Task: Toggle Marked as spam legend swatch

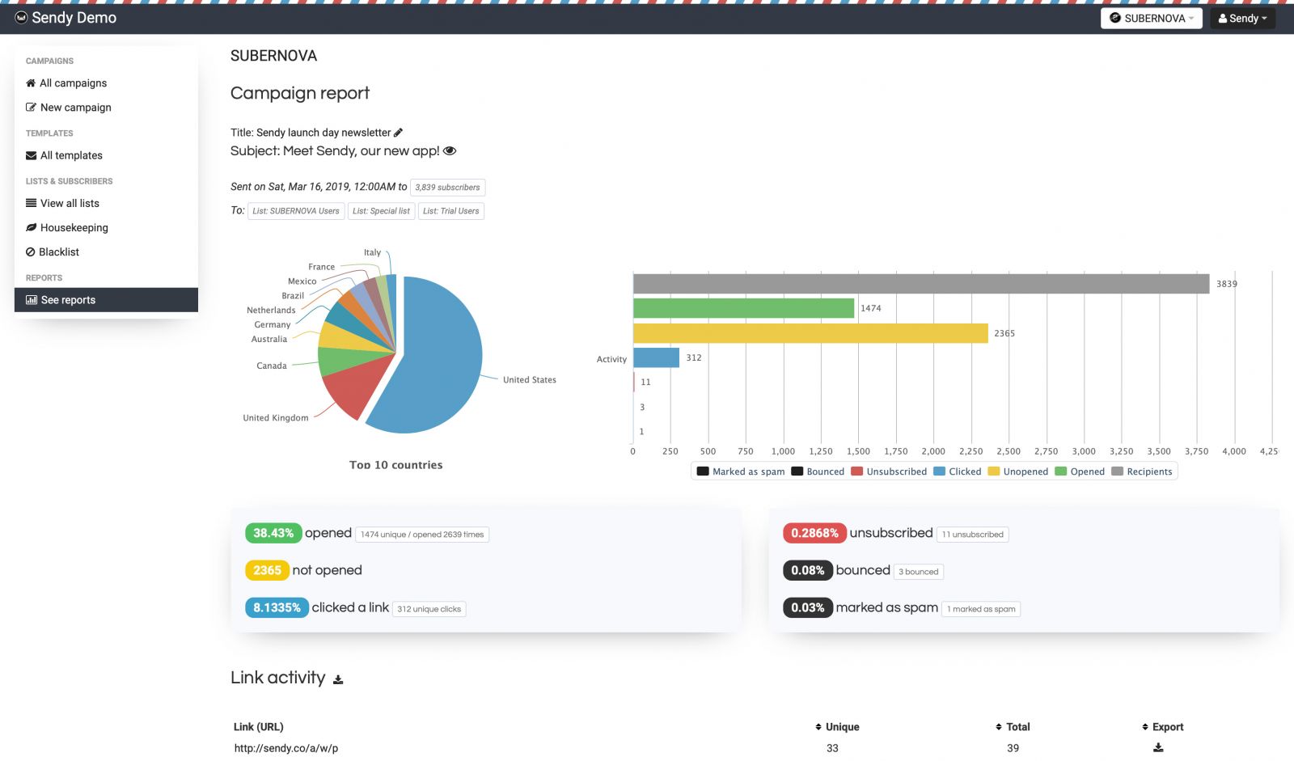Action: (x=703, y=471)
